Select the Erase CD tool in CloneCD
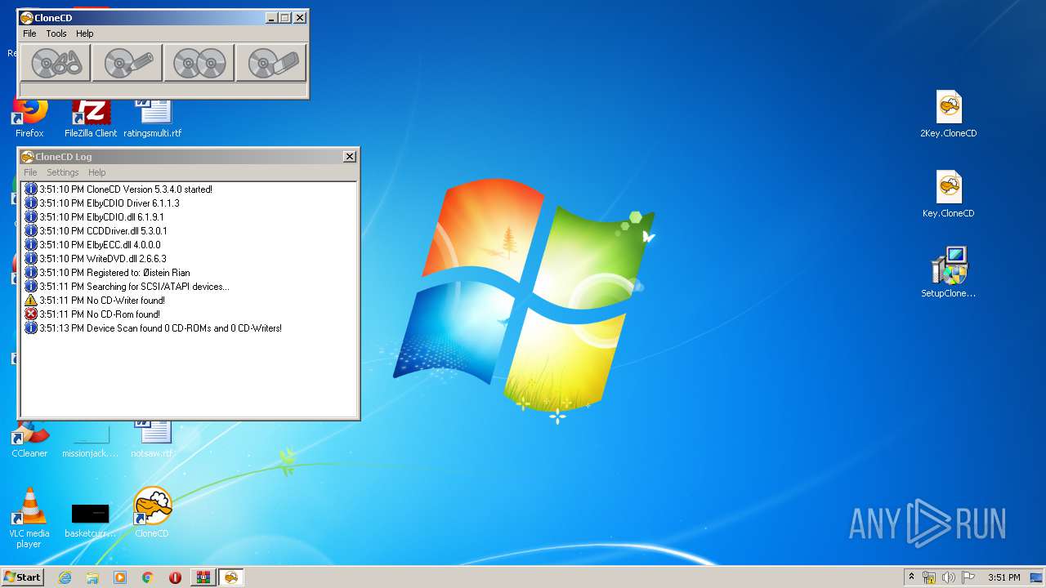 point(270,63)
